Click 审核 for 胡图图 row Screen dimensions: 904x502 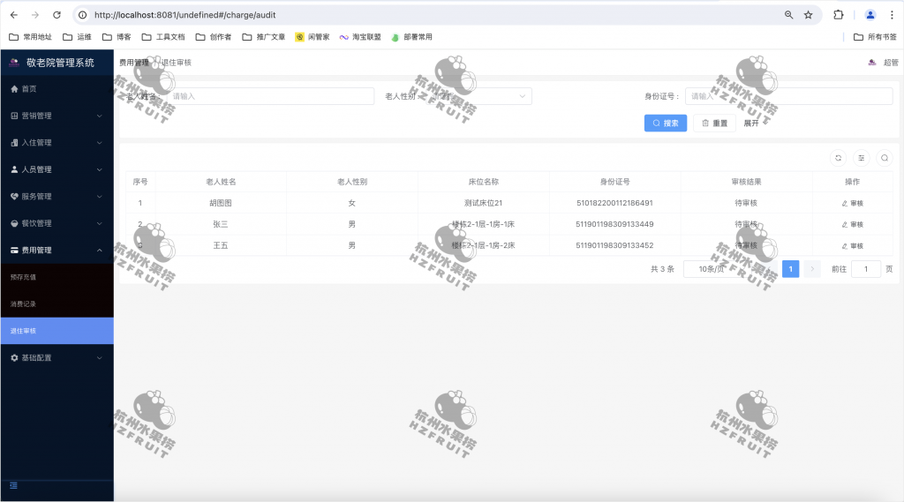click(x=852, y=204)
